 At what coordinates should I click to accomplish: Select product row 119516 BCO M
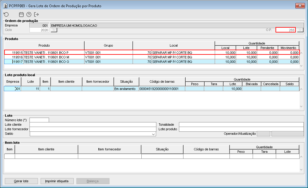pos(152,57)
